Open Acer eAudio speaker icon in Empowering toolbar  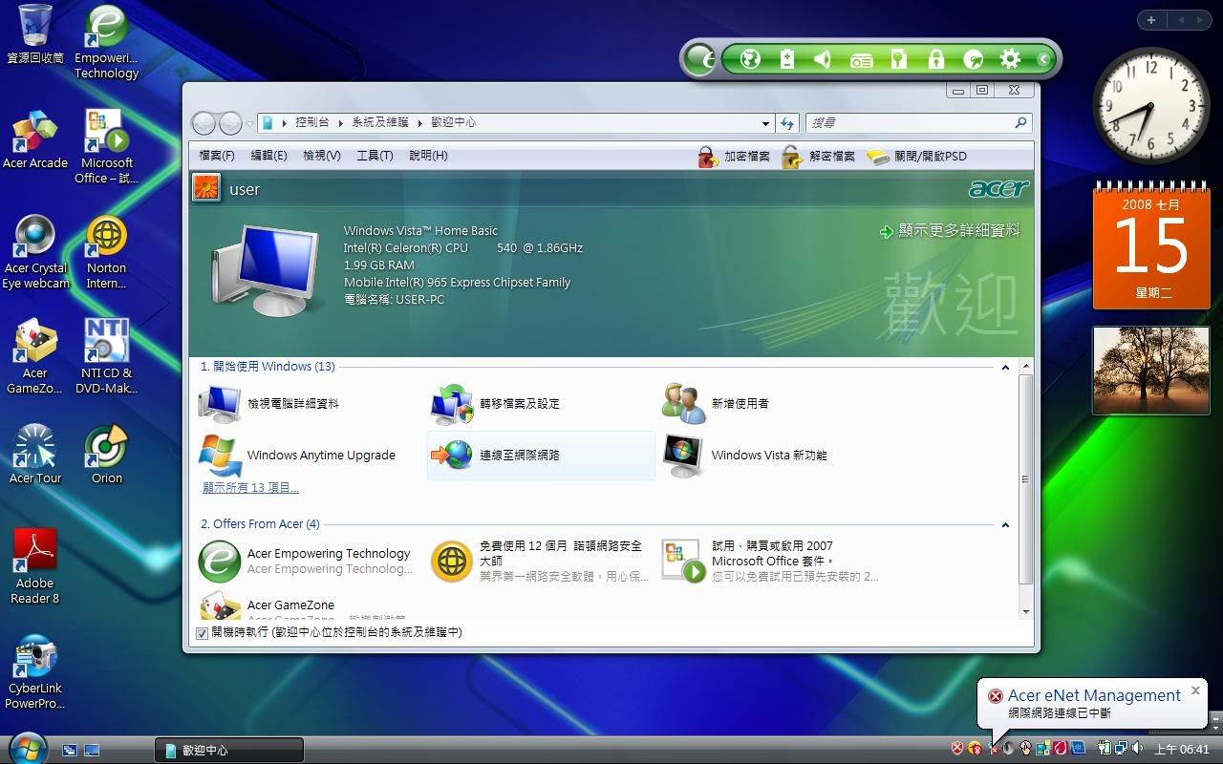click(823, 59)
